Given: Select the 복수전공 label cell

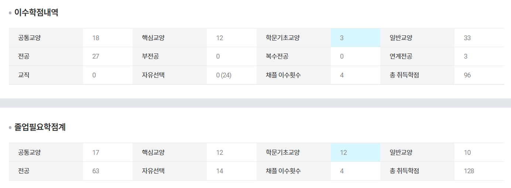Looking at the screenshot, I should coord(277,56).
